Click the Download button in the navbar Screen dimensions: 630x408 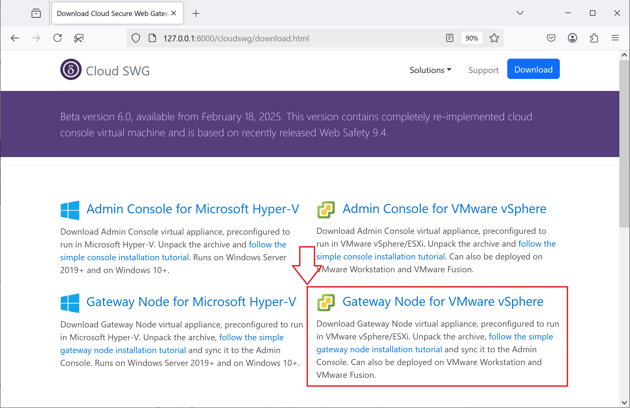(534, 69)
